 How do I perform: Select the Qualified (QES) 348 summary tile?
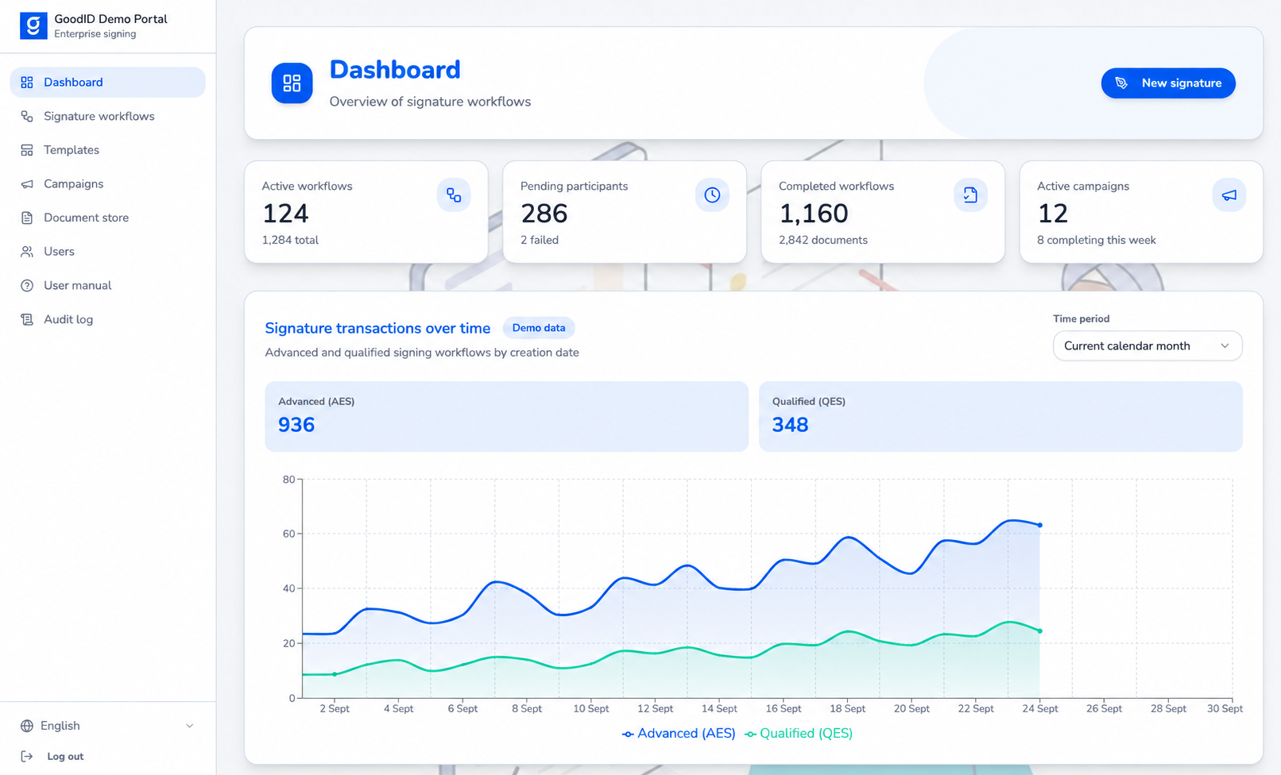click(x=1000, y=417)
